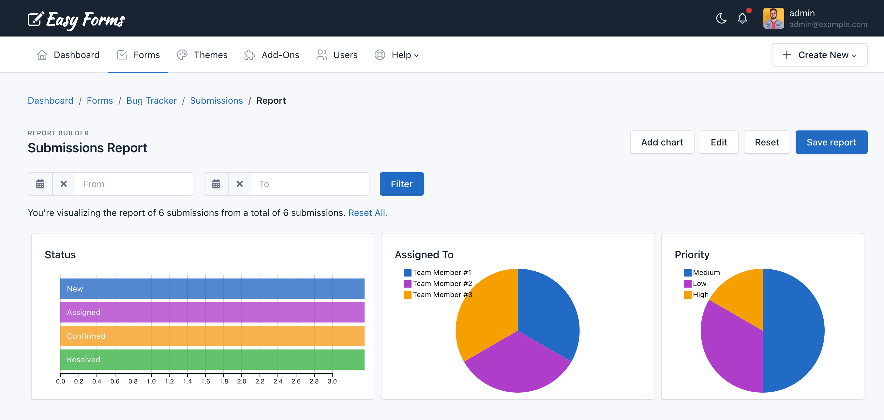The width and height of the screenshot is (884, 420).
Task: Click the Edit report button
Action: [719, 142]
